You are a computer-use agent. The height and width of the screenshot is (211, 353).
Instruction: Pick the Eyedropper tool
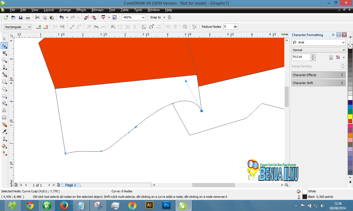coord(4,132)
